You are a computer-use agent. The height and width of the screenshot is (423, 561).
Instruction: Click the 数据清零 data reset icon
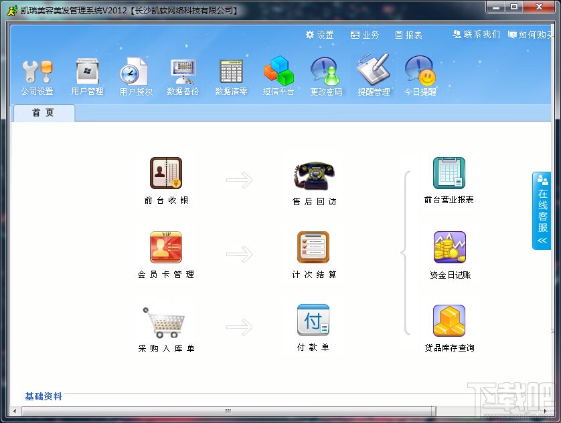pos(231,76)
